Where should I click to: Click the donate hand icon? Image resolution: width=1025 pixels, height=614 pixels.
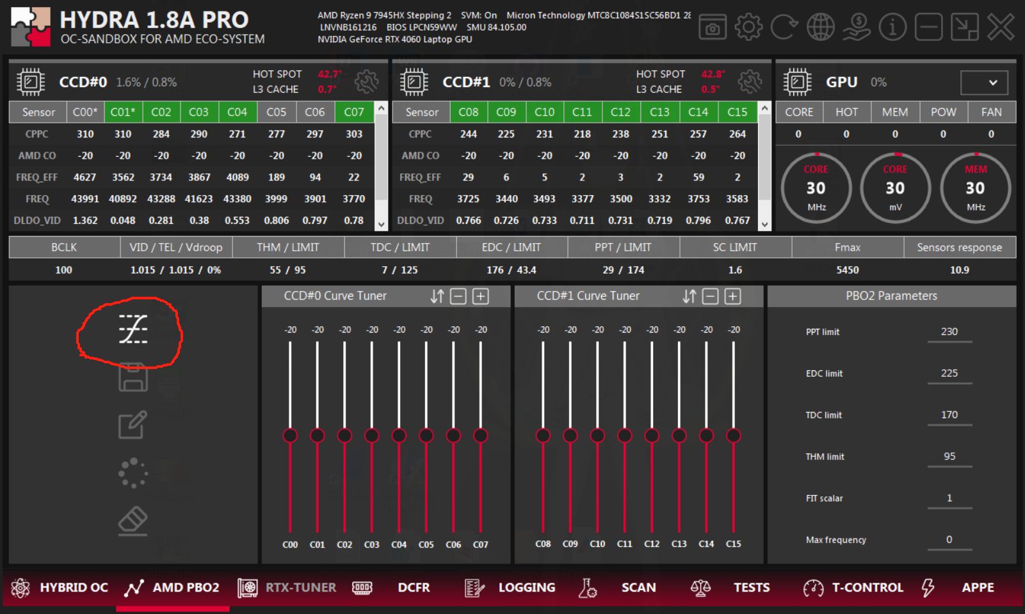[x=856, y=27]
